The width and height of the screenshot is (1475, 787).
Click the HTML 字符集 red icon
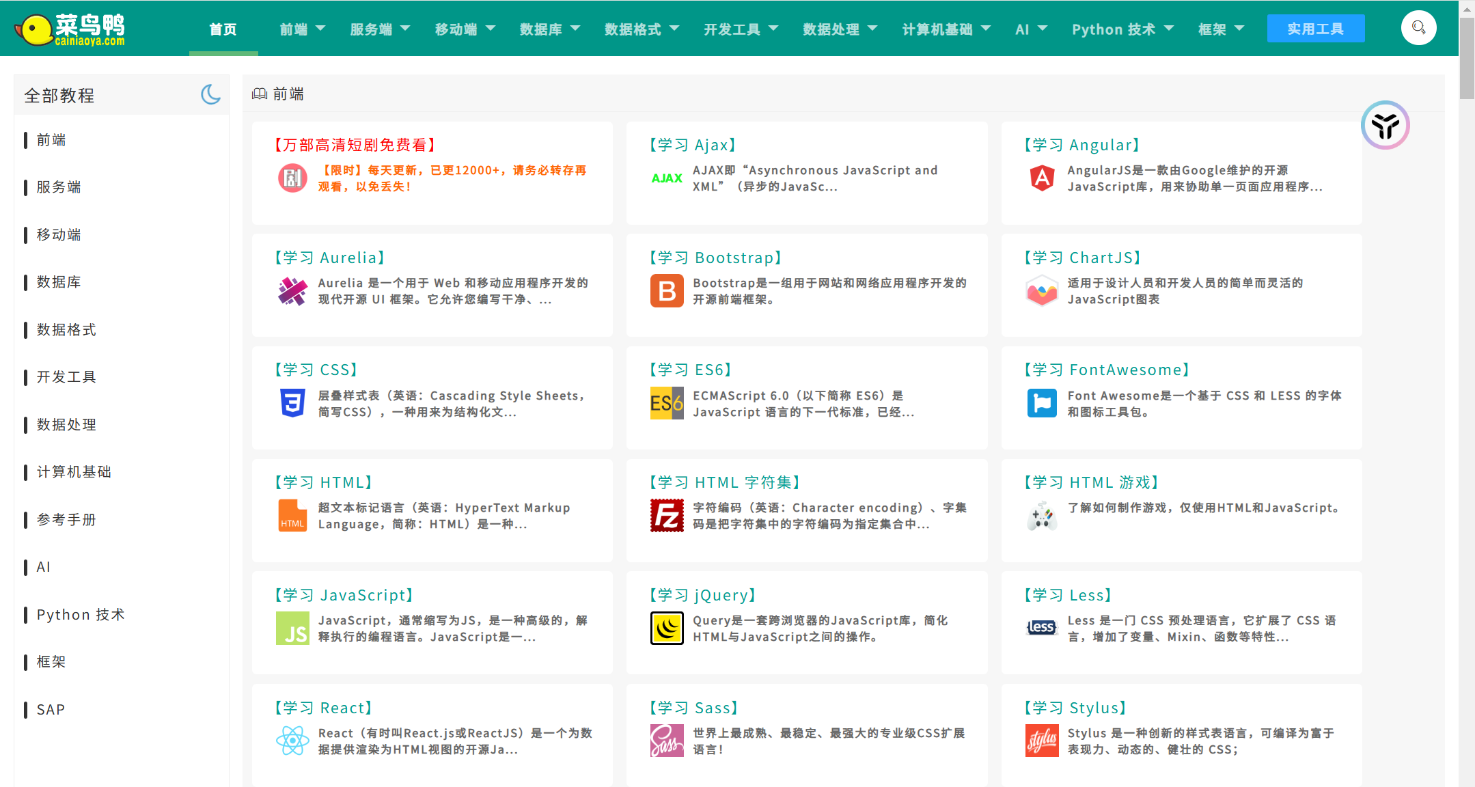pyautogui.click(x=667, y=516)
